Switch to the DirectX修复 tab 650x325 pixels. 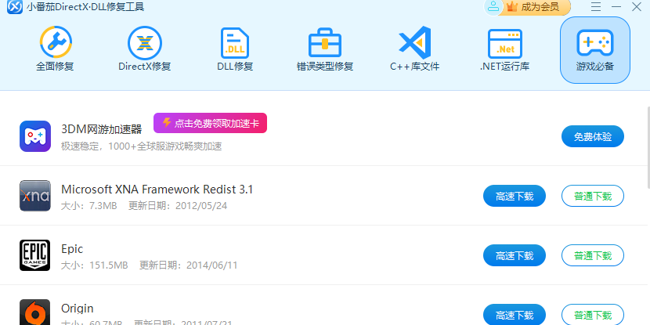145,50
